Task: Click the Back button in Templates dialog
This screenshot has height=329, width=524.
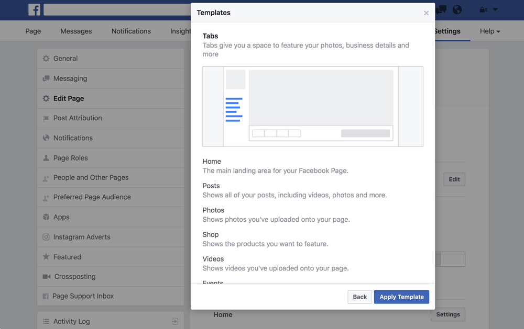Action: (359, 297)
